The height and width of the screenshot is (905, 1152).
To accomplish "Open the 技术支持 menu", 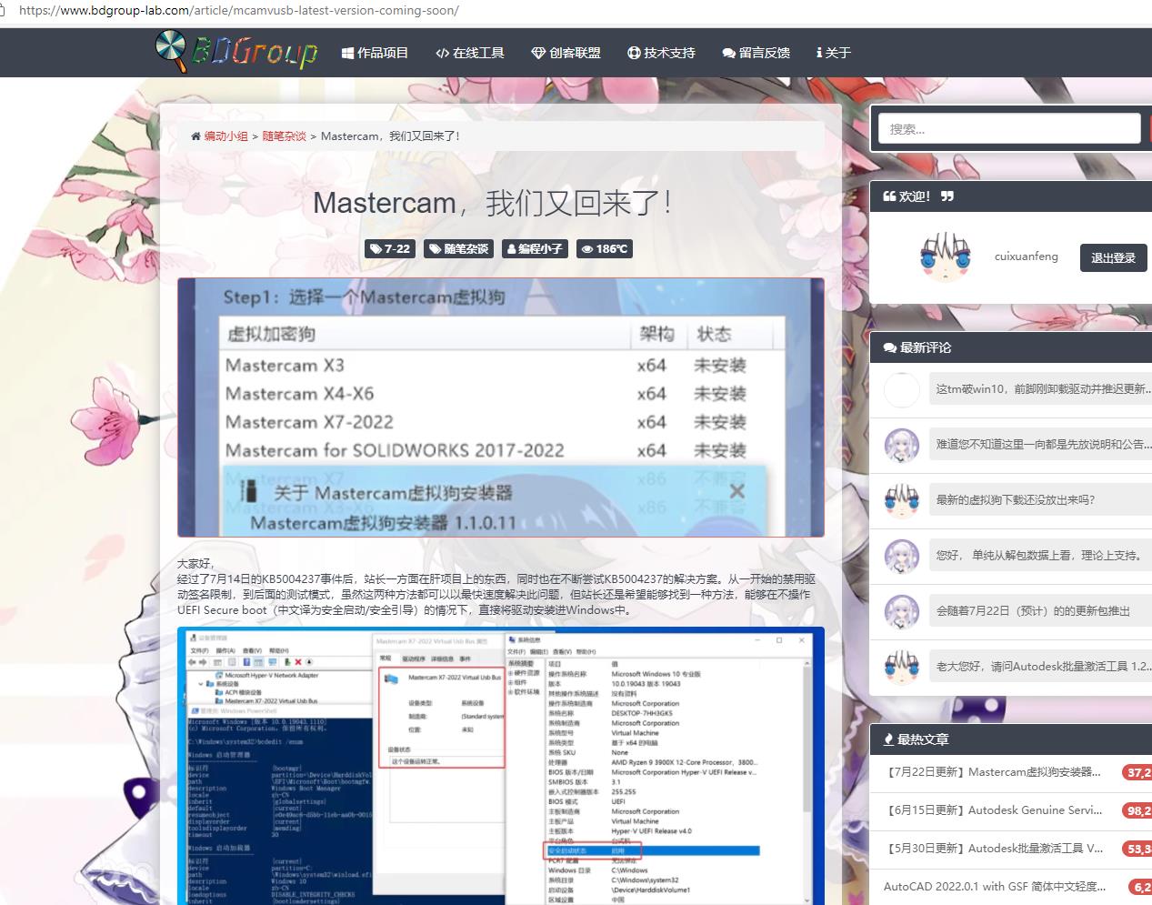I will point(661,53).
